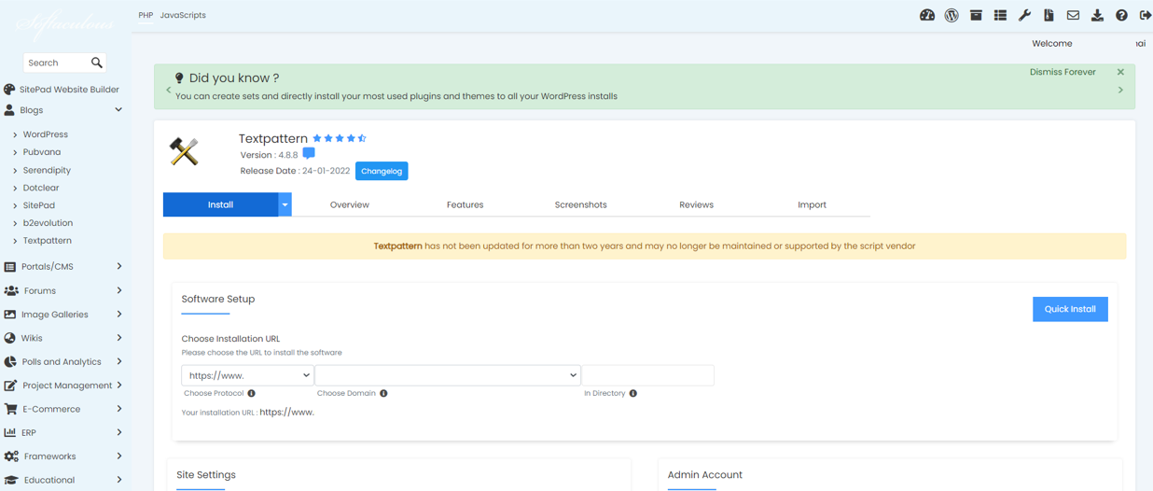Close the Did you know banner
Viewport: 1153px width, 491px height.
click(1120, 72)
